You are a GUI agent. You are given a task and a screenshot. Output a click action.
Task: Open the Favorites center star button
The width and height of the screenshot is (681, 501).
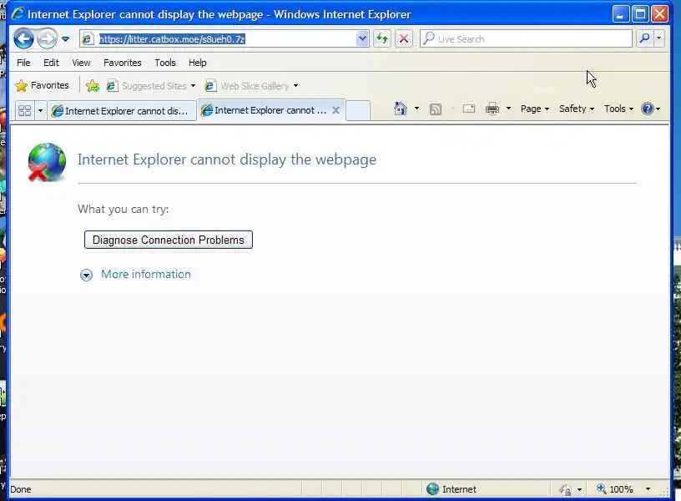pyautogui.click(x=42, y=86)
